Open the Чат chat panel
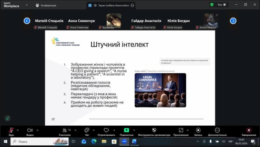 click(87, 130)
